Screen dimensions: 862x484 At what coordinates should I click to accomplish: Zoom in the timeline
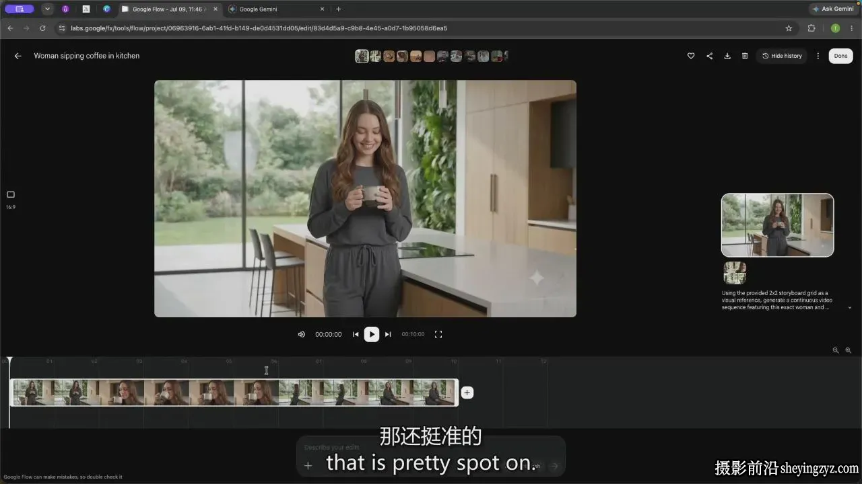[849, 350]
